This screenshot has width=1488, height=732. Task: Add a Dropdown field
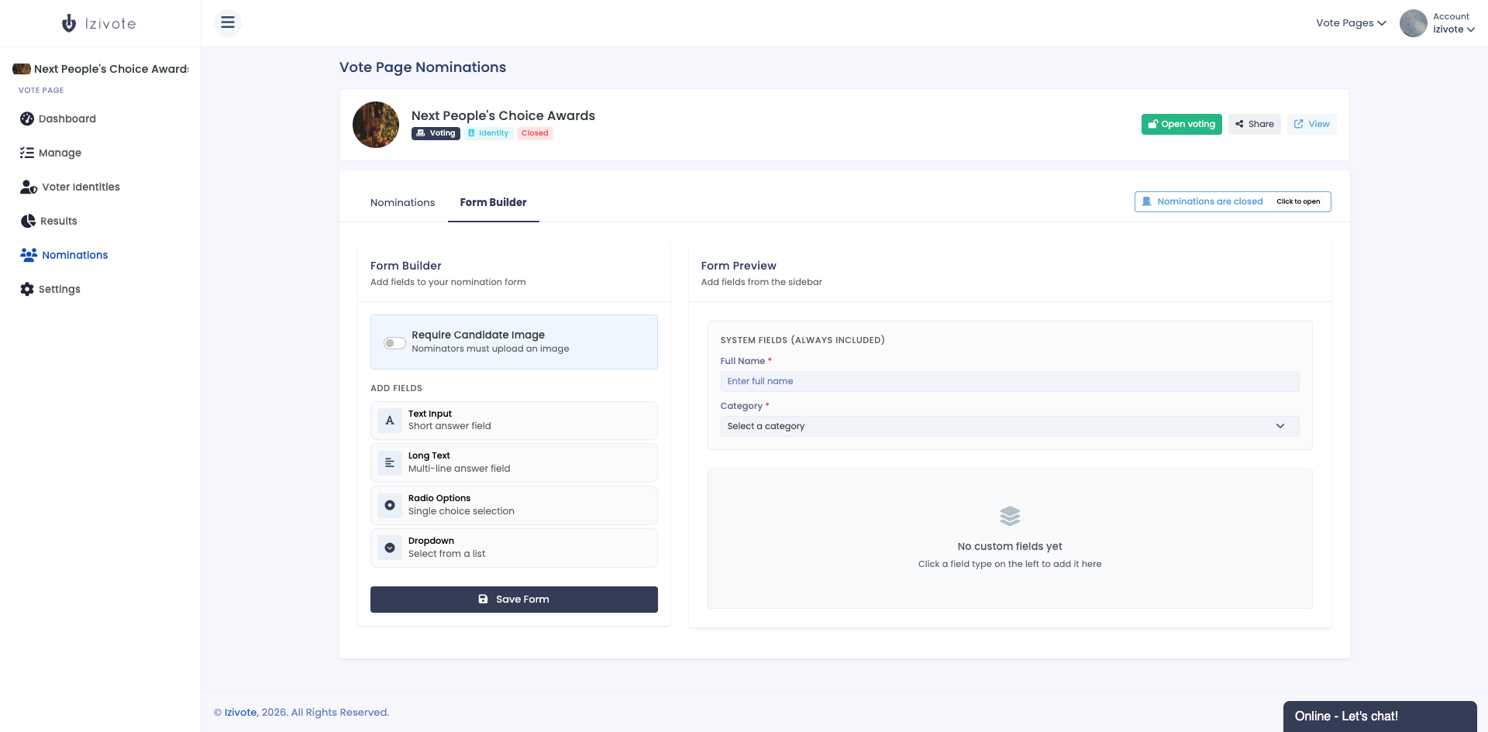coord(514,548)
